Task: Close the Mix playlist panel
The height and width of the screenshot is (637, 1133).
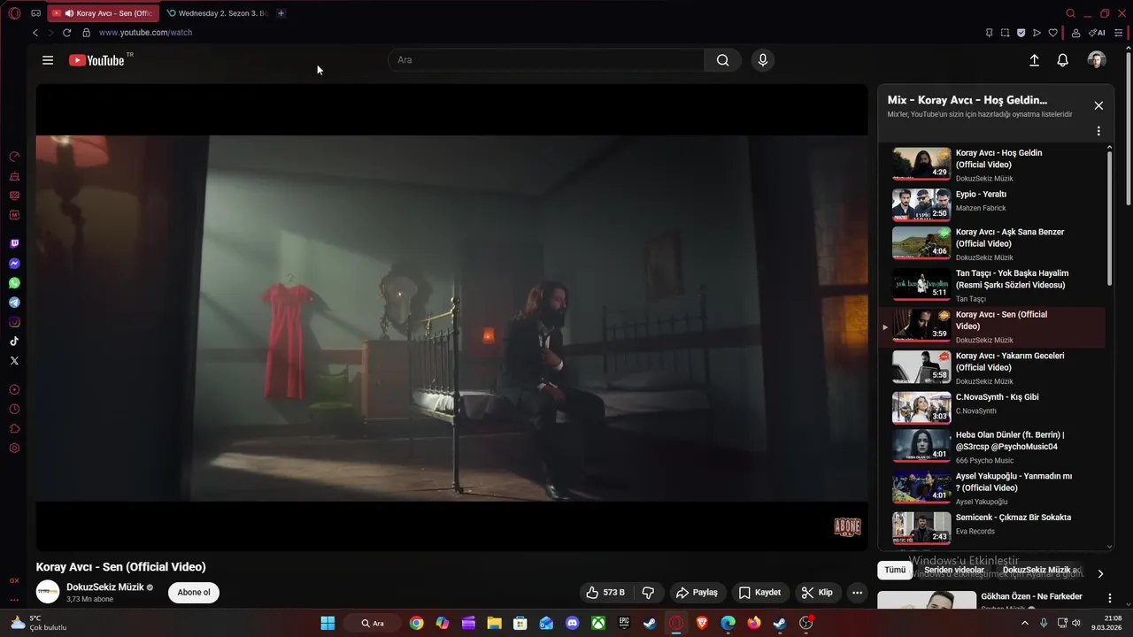Action: 1098,105
